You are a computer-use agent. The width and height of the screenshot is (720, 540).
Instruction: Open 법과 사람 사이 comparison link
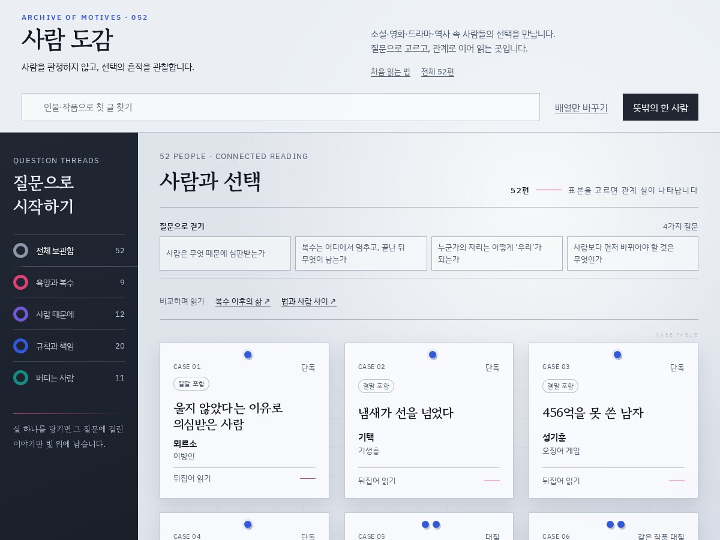point(309,302)
